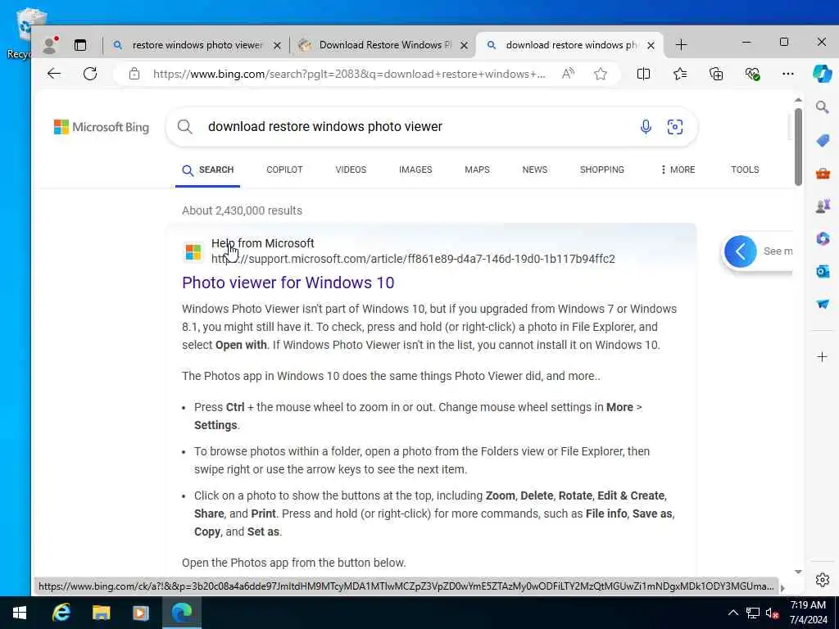Go to Microsoft Bing home logo

pos(102,127)
